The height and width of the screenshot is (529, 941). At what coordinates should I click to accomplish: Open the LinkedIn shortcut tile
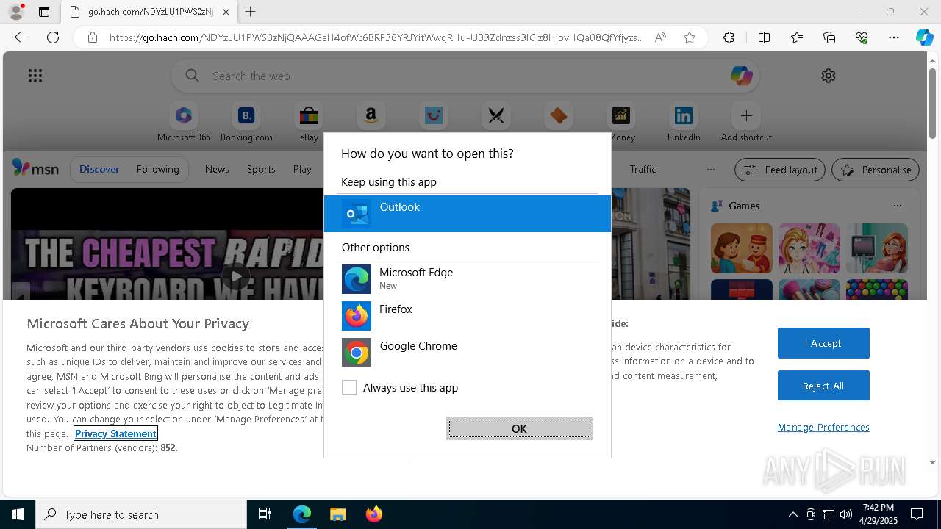(x=684, y=123)
